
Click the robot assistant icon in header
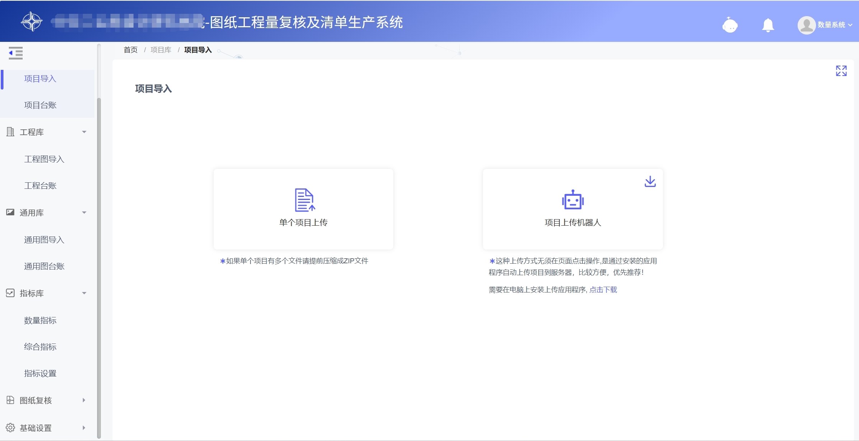coord(730,25)
